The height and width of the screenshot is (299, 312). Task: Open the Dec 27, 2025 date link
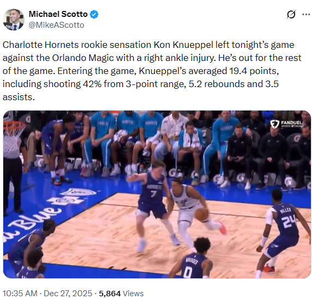pyautogui.click(x=68, y=294)
